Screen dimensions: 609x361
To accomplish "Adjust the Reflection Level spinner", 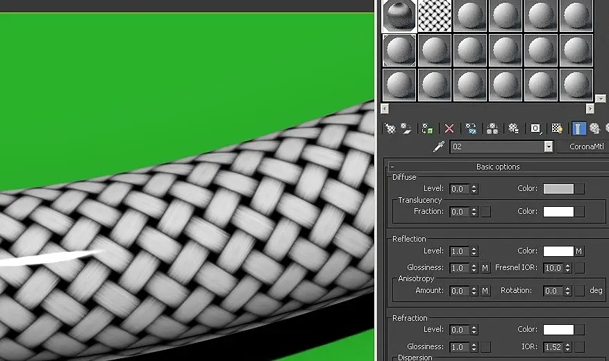I will coord(474,251).
